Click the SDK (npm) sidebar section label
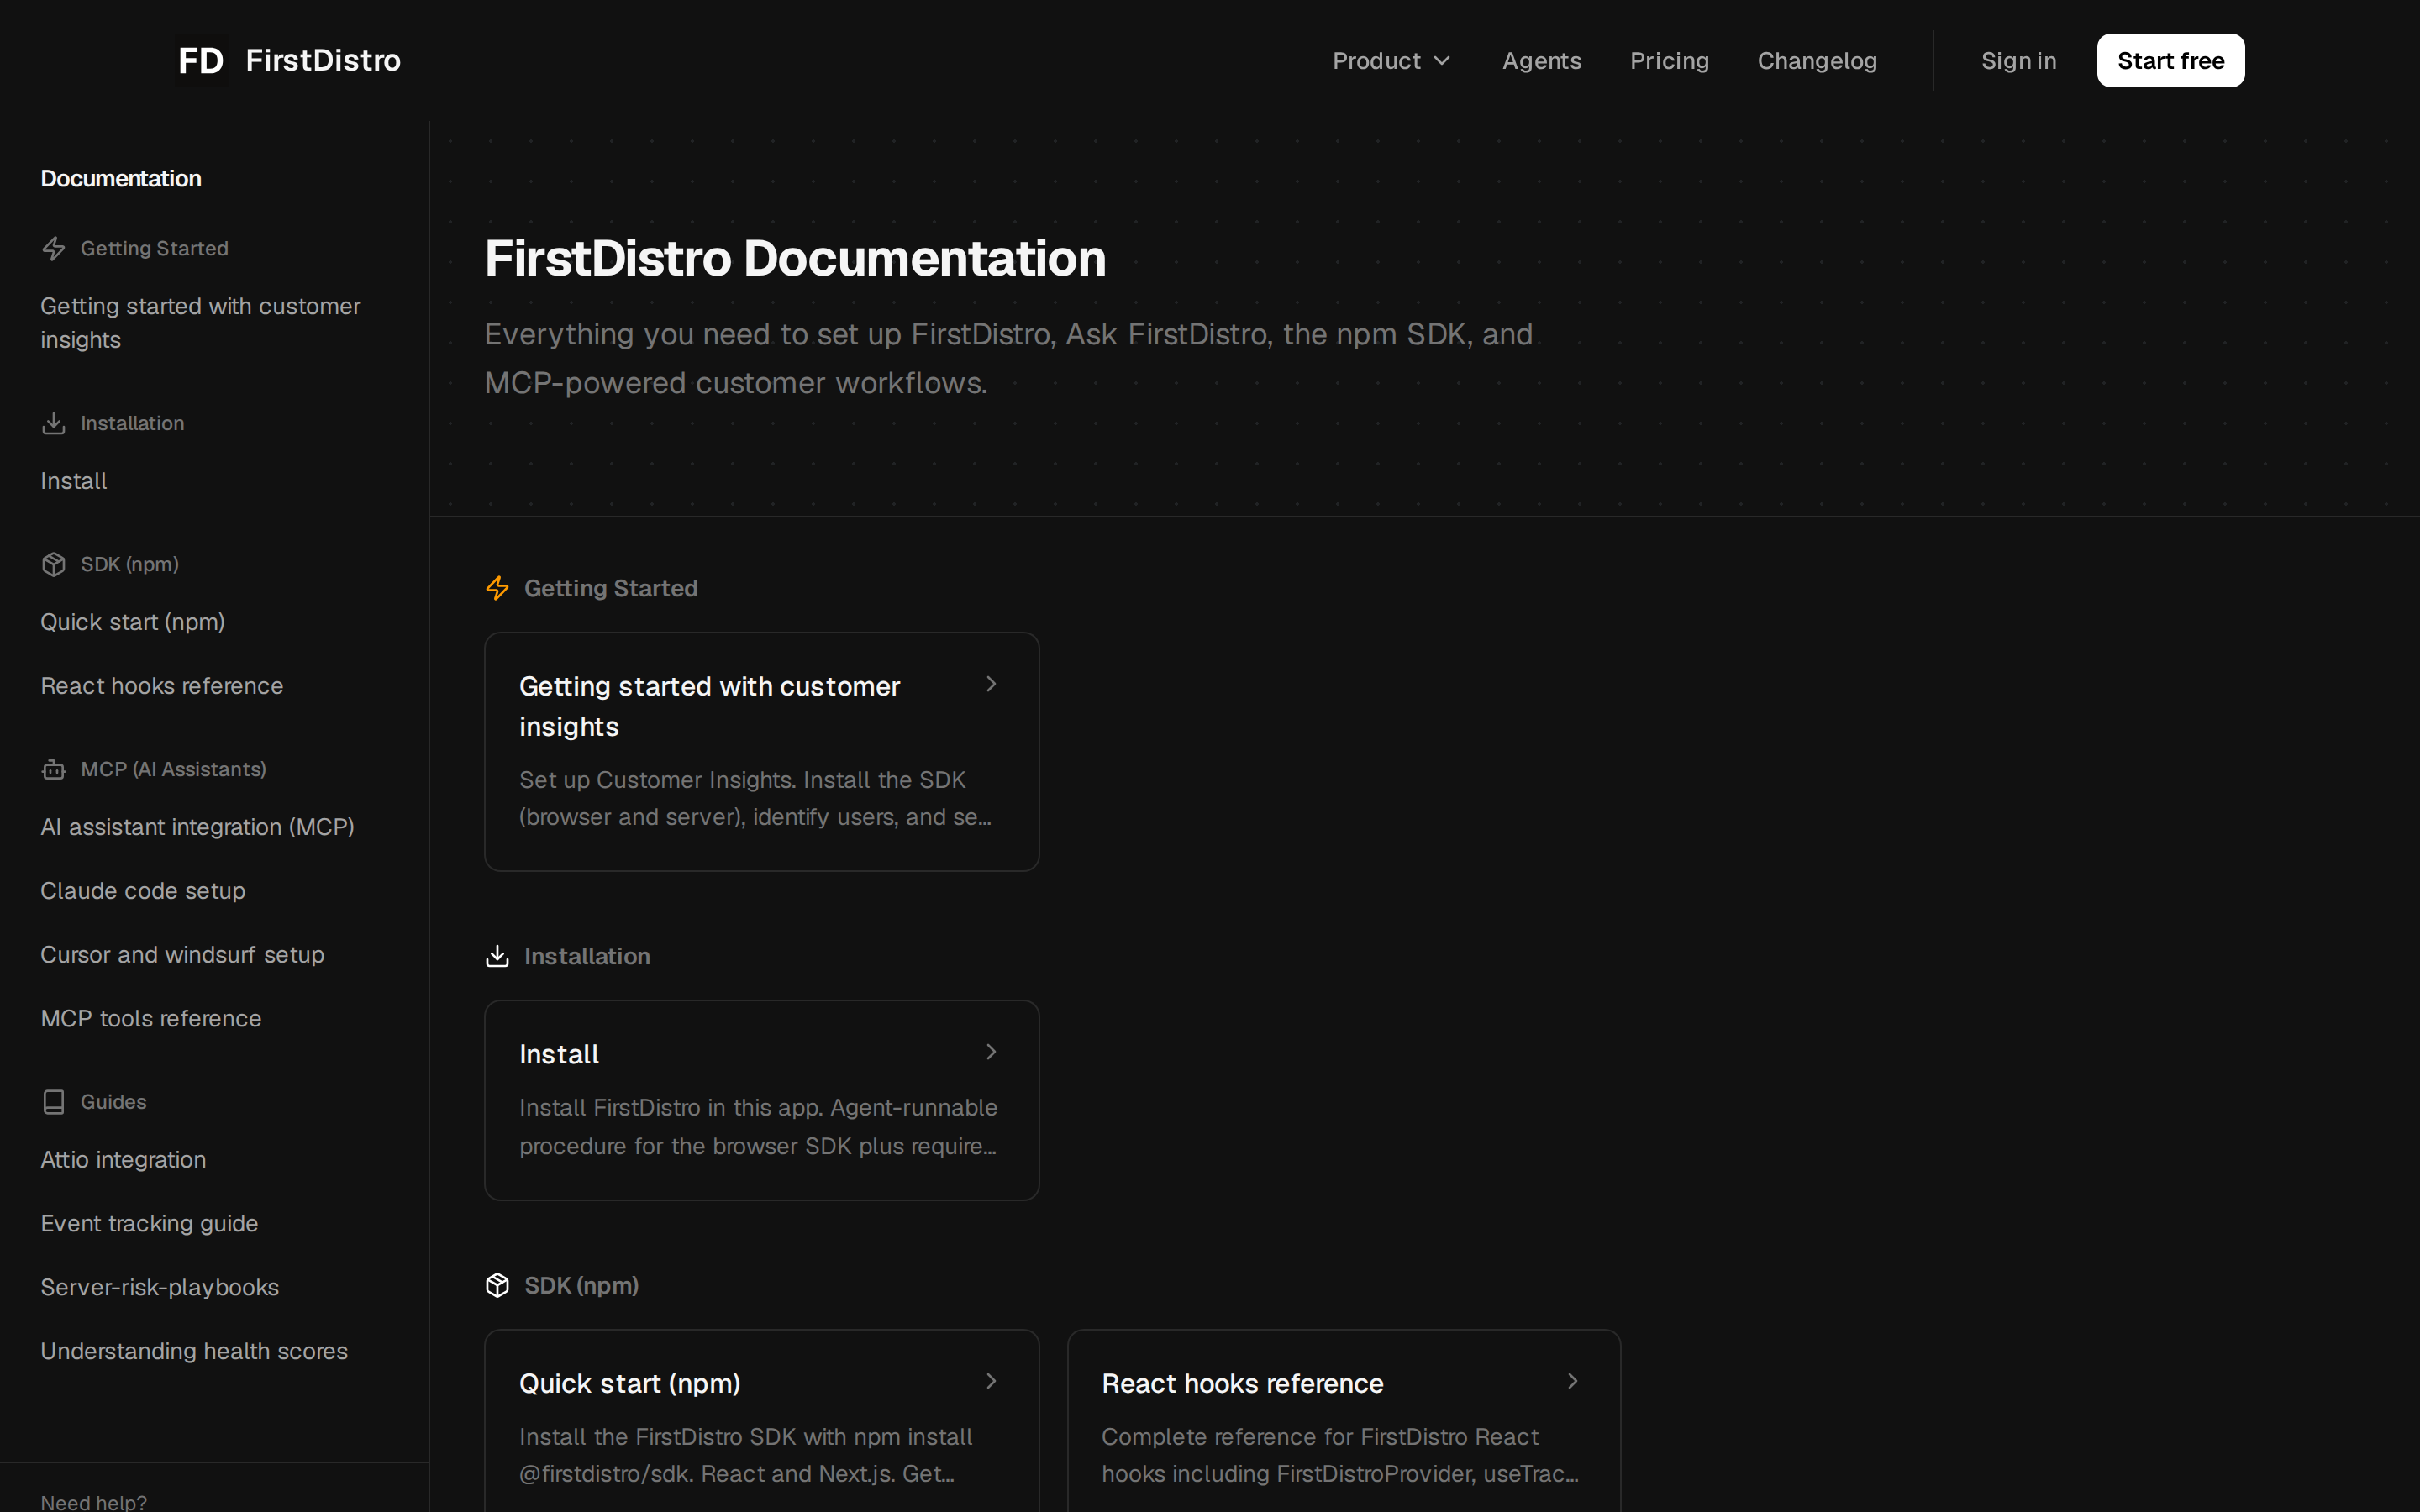The width and height of the screenshot is (2420, 1512). point(129,565)
